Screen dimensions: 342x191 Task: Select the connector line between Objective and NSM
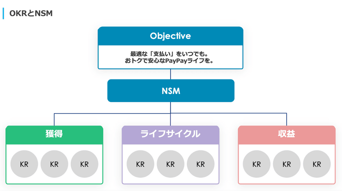point(171,74)
